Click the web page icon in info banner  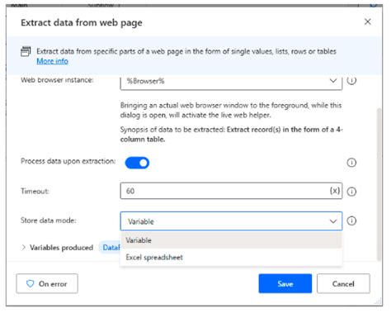[26, 51]
